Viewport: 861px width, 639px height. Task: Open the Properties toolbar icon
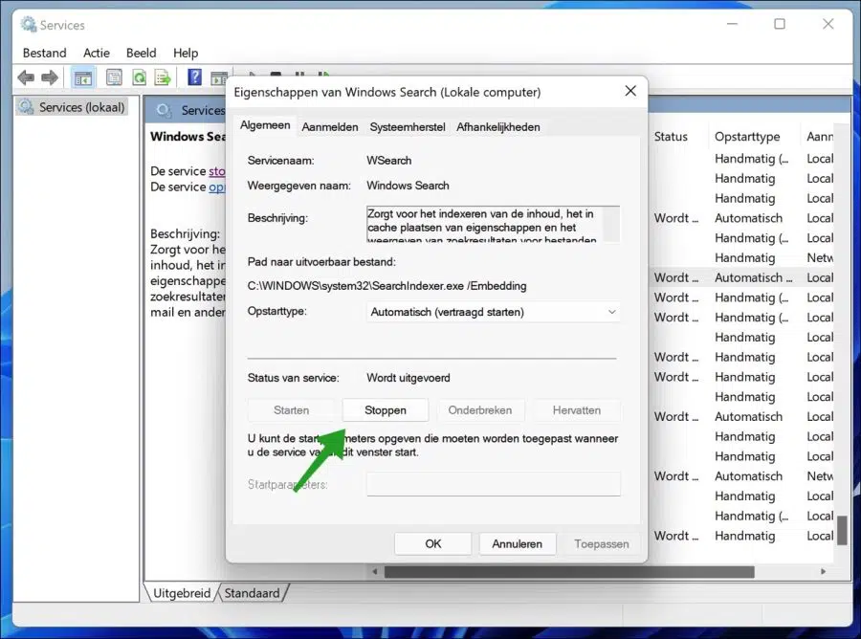[114, 77]
